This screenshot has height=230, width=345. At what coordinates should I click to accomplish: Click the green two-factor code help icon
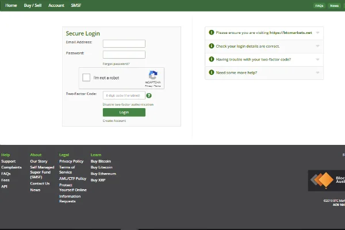(x=149, y=95)
